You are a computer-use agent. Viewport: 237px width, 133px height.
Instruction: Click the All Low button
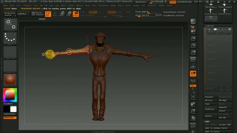pyautogui.click(x=211, y=100)
